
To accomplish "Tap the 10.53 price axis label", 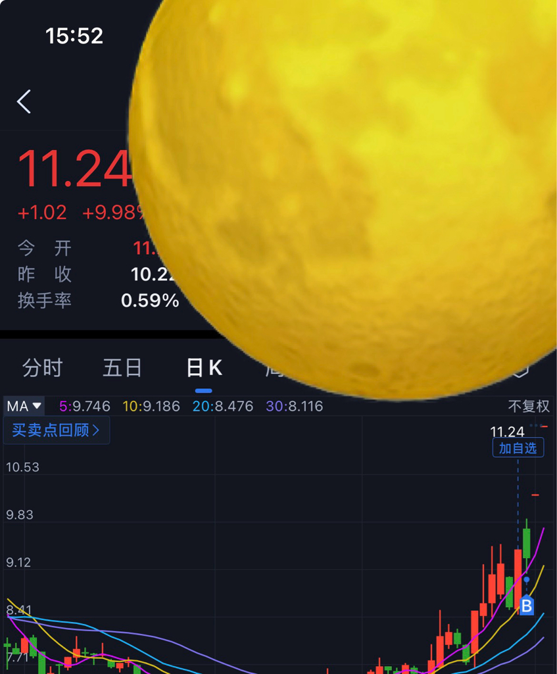I will (x=22, y=467).
